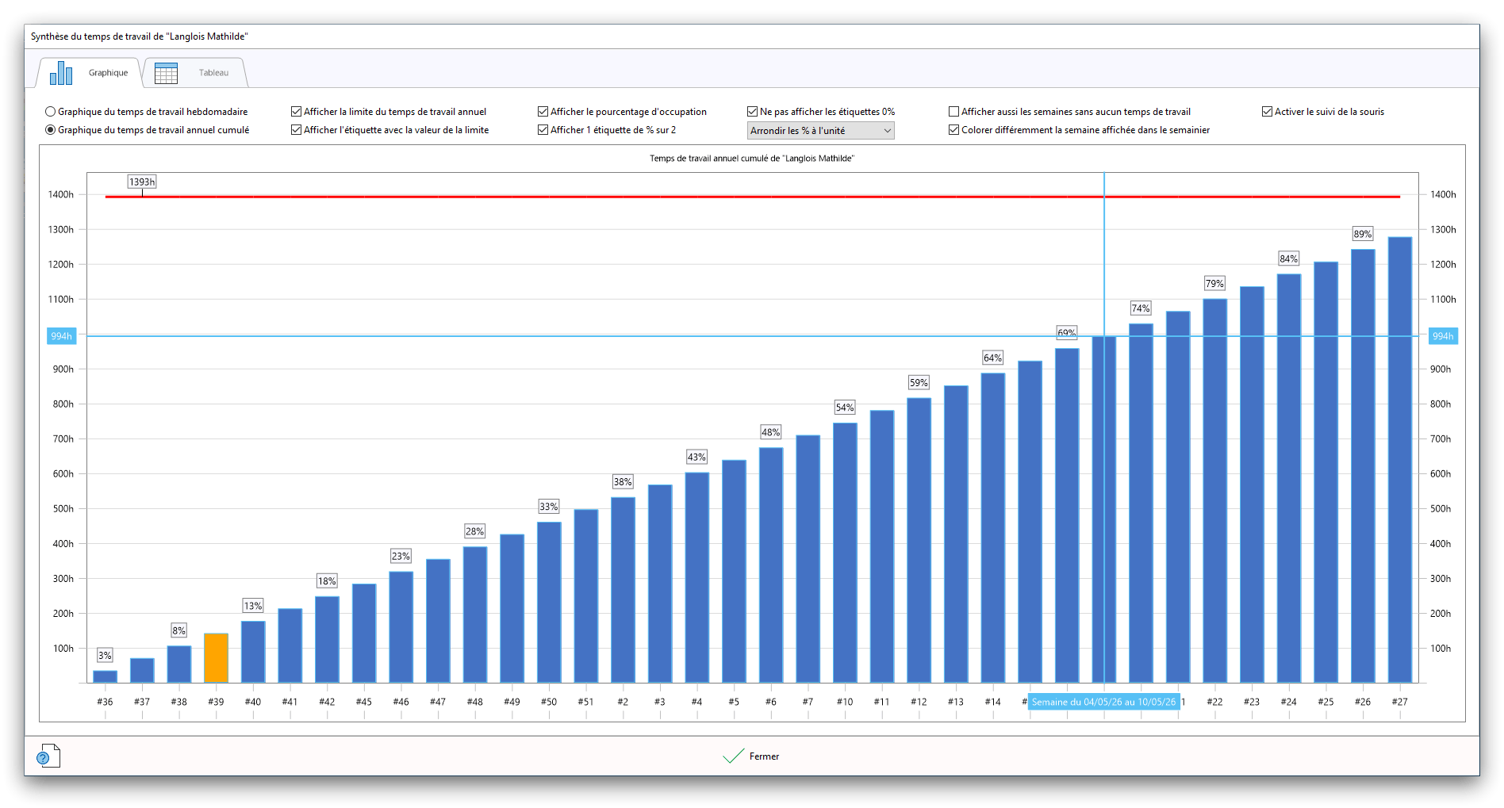
Task: Click the bar chart icon on Graphique tab
Action: (61, 73)
